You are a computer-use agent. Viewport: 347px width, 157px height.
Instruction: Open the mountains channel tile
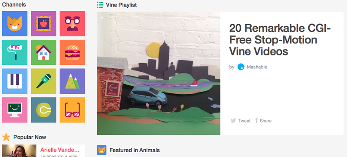coord(72,81)
